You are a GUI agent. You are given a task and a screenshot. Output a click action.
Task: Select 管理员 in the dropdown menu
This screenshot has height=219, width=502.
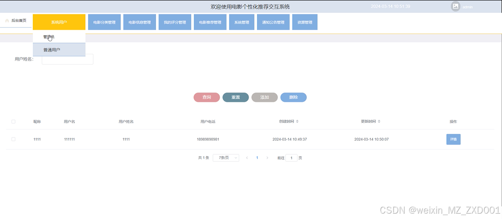(59, 37)
